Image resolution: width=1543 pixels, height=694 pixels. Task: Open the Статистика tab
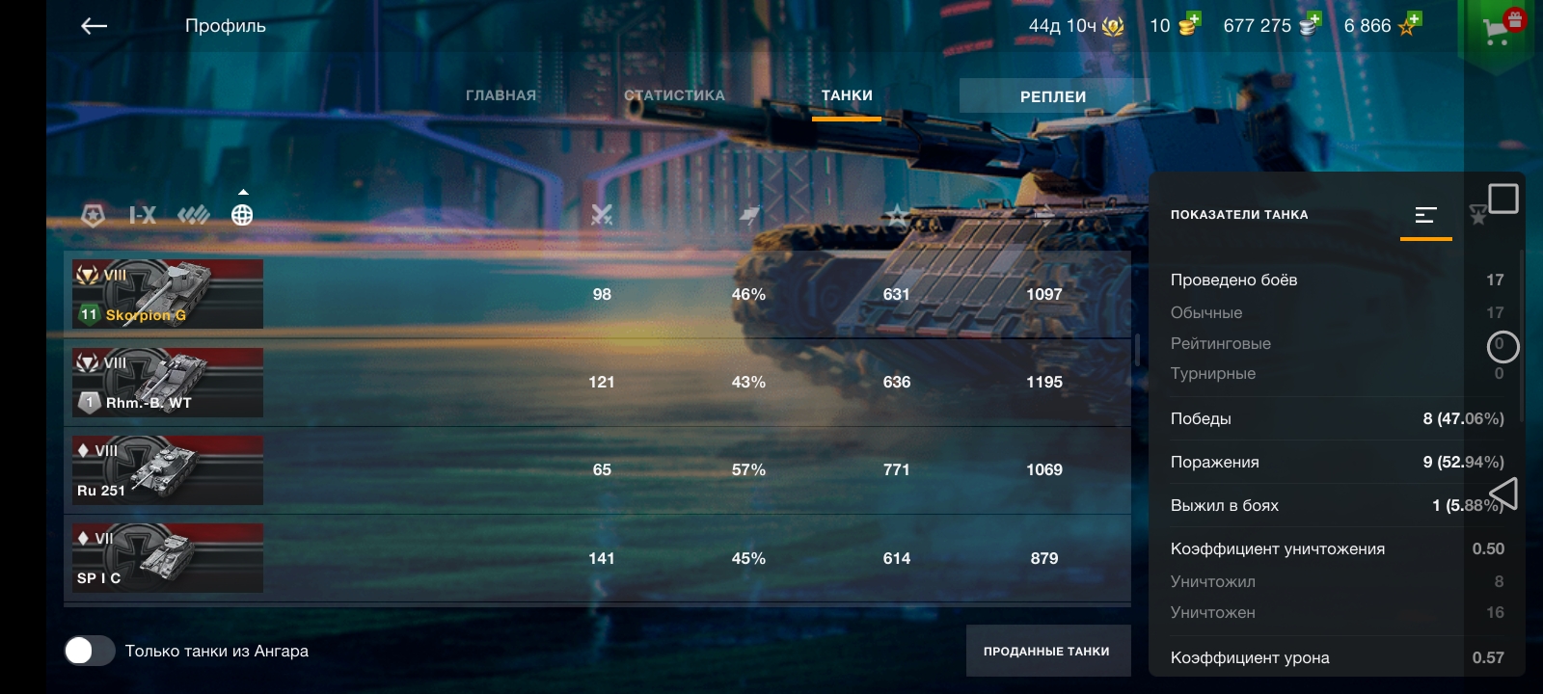(x=674, y=95)
